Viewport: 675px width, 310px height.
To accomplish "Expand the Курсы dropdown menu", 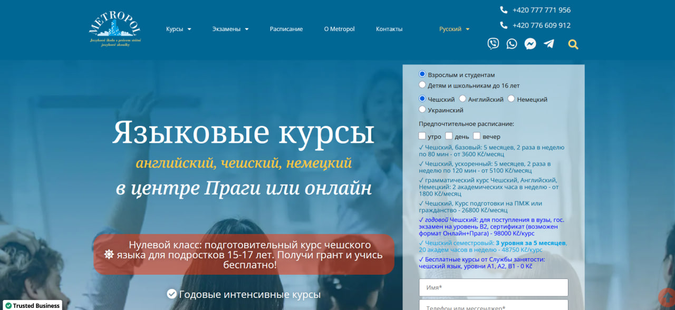I will 179,29.
